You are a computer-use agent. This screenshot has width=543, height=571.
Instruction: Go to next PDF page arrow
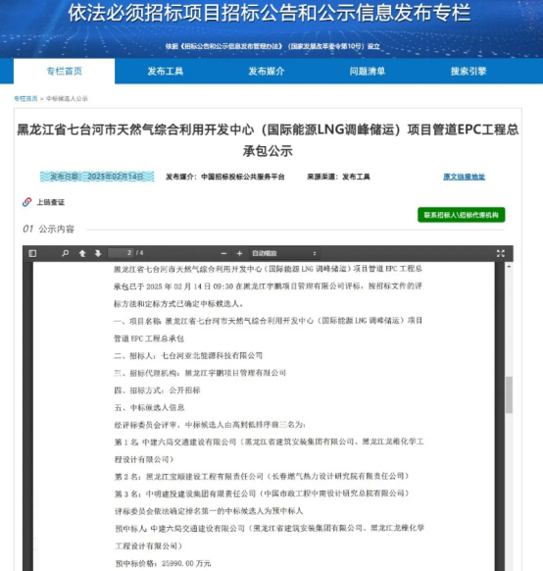[x=98, y=253]
